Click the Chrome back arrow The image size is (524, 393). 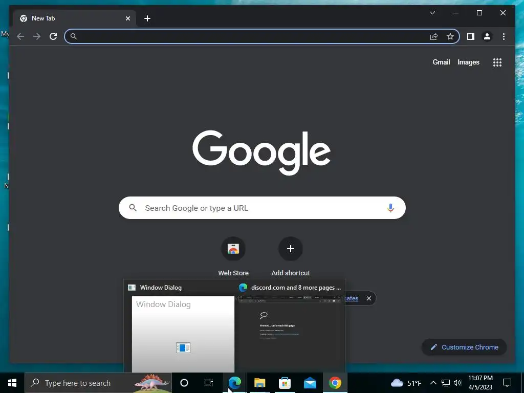20,36
